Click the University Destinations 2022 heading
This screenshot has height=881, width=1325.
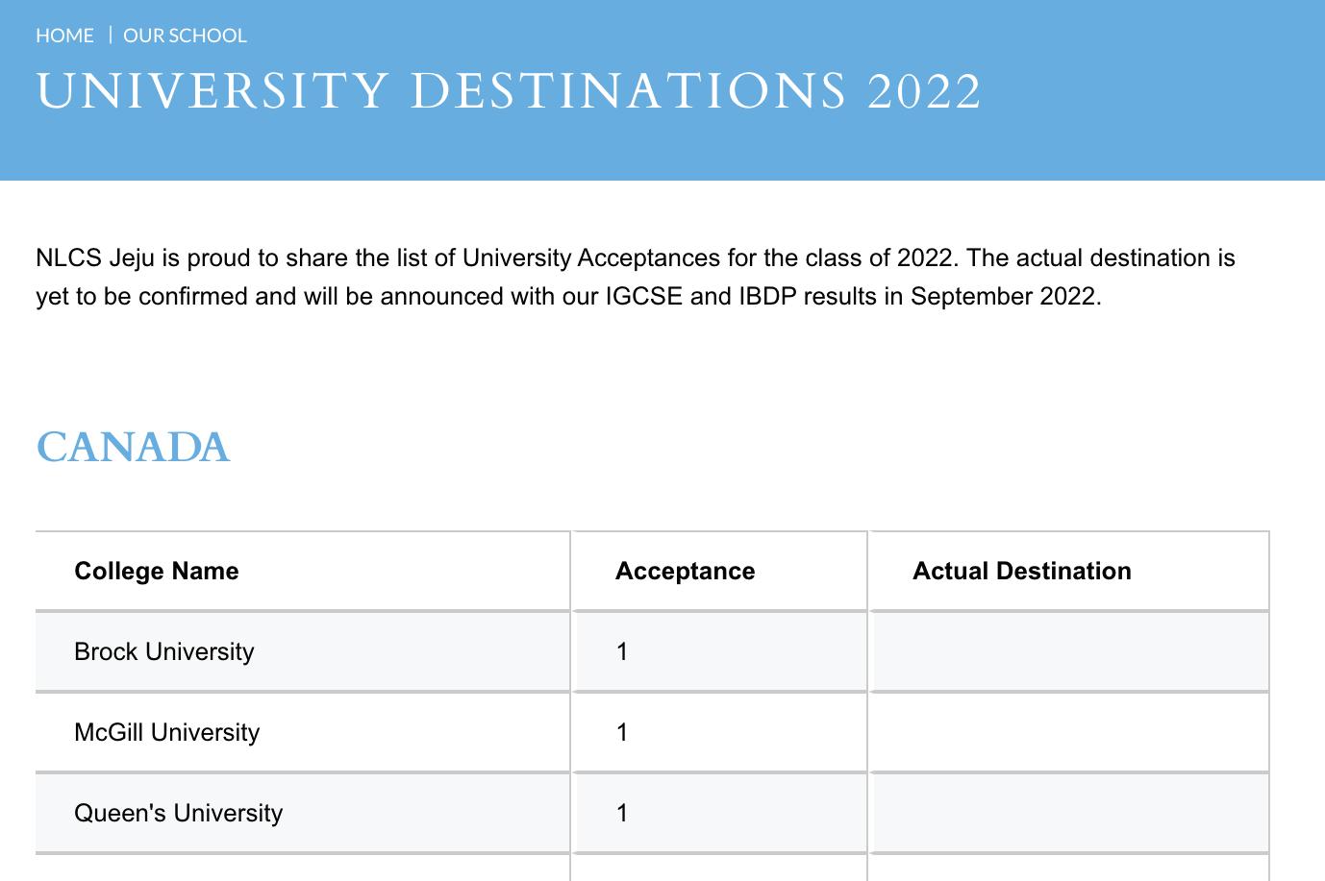pyautogui.click(x=509, y=92)
